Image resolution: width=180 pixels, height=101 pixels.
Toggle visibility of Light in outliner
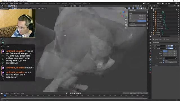click(x=178, y=31)
